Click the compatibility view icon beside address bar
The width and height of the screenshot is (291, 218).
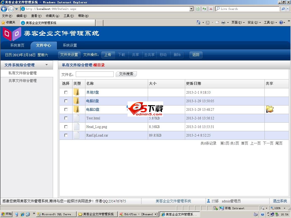(x=198, y=9)
